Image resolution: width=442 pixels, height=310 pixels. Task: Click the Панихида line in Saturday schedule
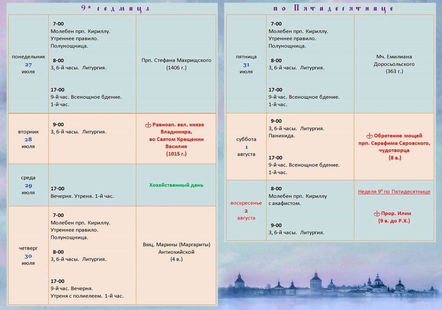pyautogui.click(x=281, y=136)
